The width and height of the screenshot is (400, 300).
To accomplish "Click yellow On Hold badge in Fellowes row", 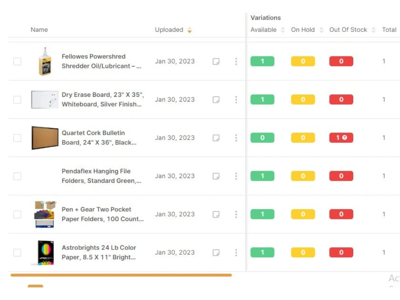I will 303,61.
